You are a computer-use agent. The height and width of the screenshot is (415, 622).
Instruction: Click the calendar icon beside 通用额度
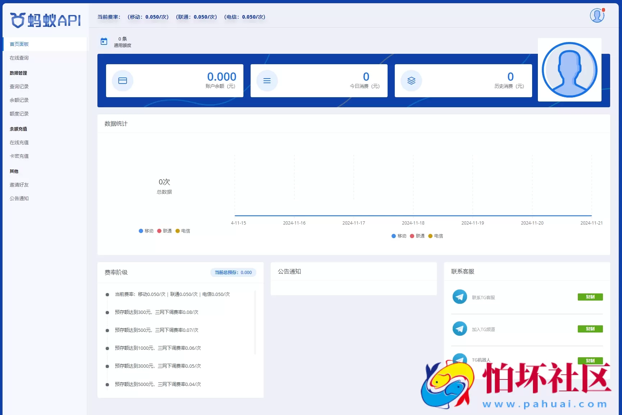pos(104,41)
